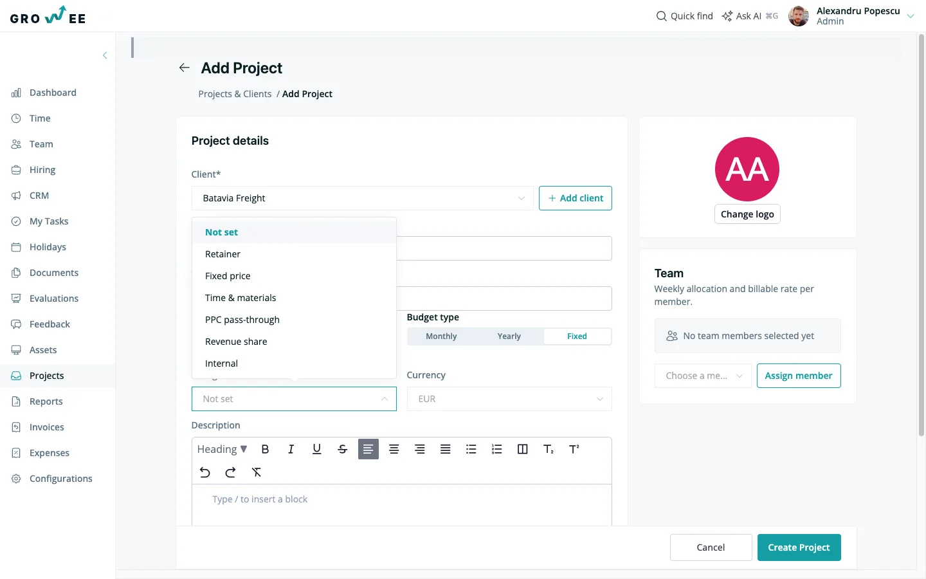
Task: Select Retainer option
Action: [294, 254]
